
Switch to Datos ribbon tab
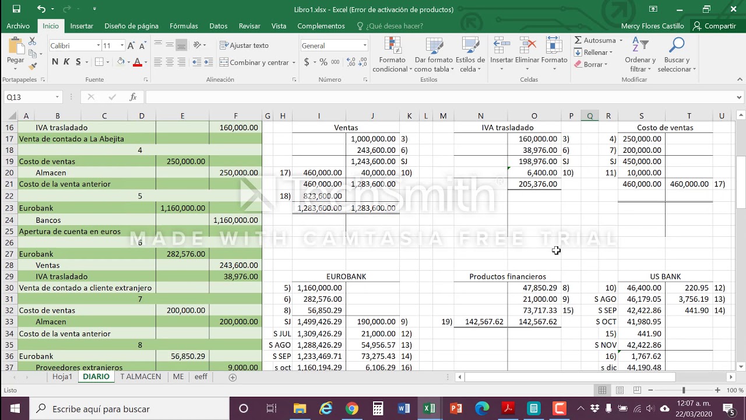click(219, 26)
